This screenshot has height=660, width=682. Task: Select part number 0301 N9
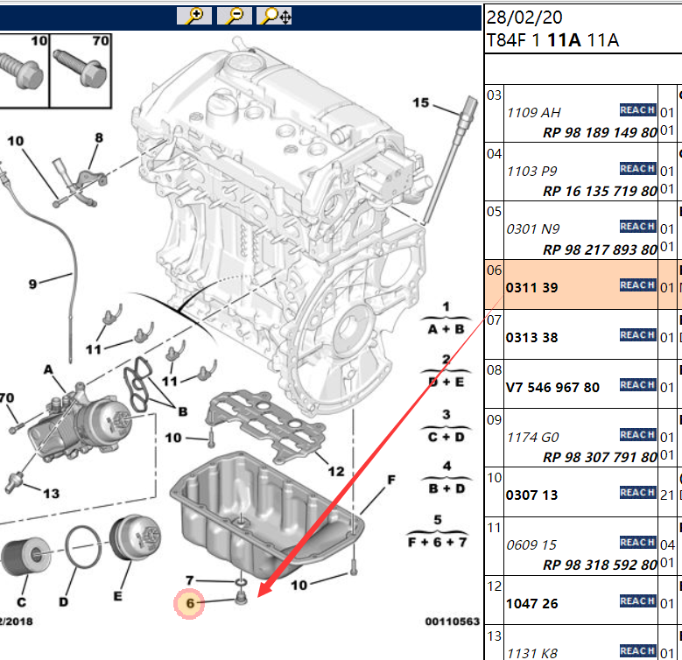(x=533, y=229)
